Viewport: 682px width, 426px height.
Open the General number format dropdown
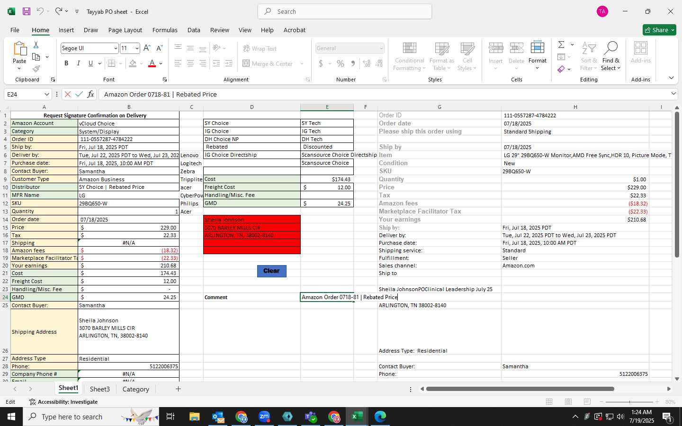tap(381, 48)
